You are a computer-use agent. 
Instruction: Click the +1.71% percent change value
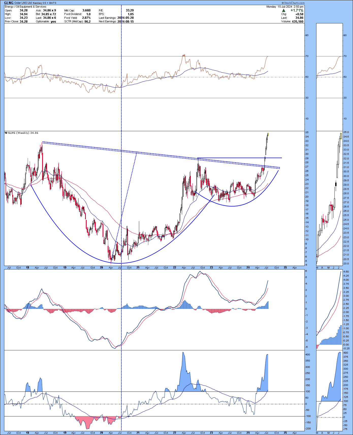tap(297, 10)
